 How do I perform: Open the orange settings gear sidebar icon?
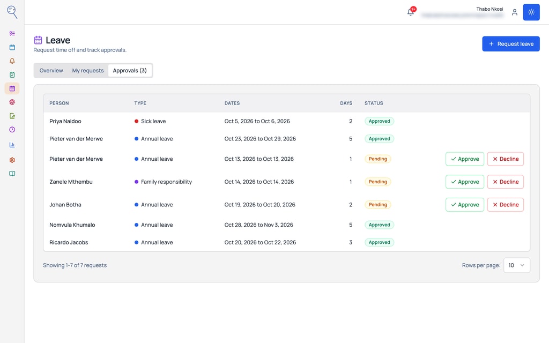point(12,160)
